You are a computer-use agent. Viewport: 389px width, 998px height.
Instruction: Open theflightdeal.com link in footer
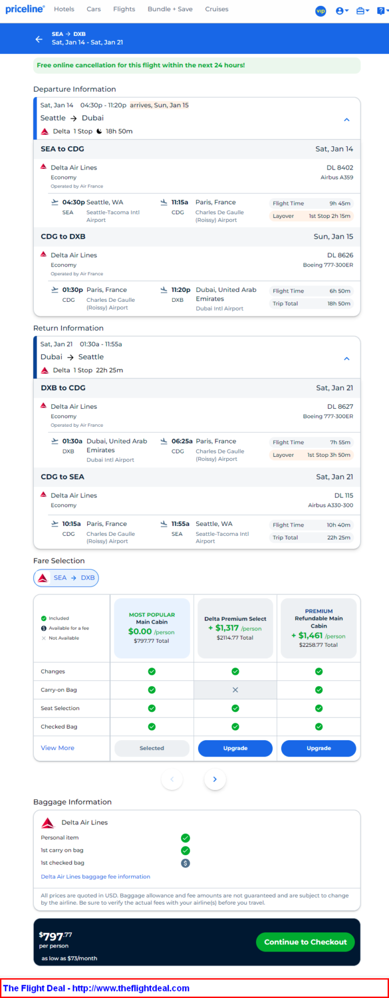[x=131, y=988]
